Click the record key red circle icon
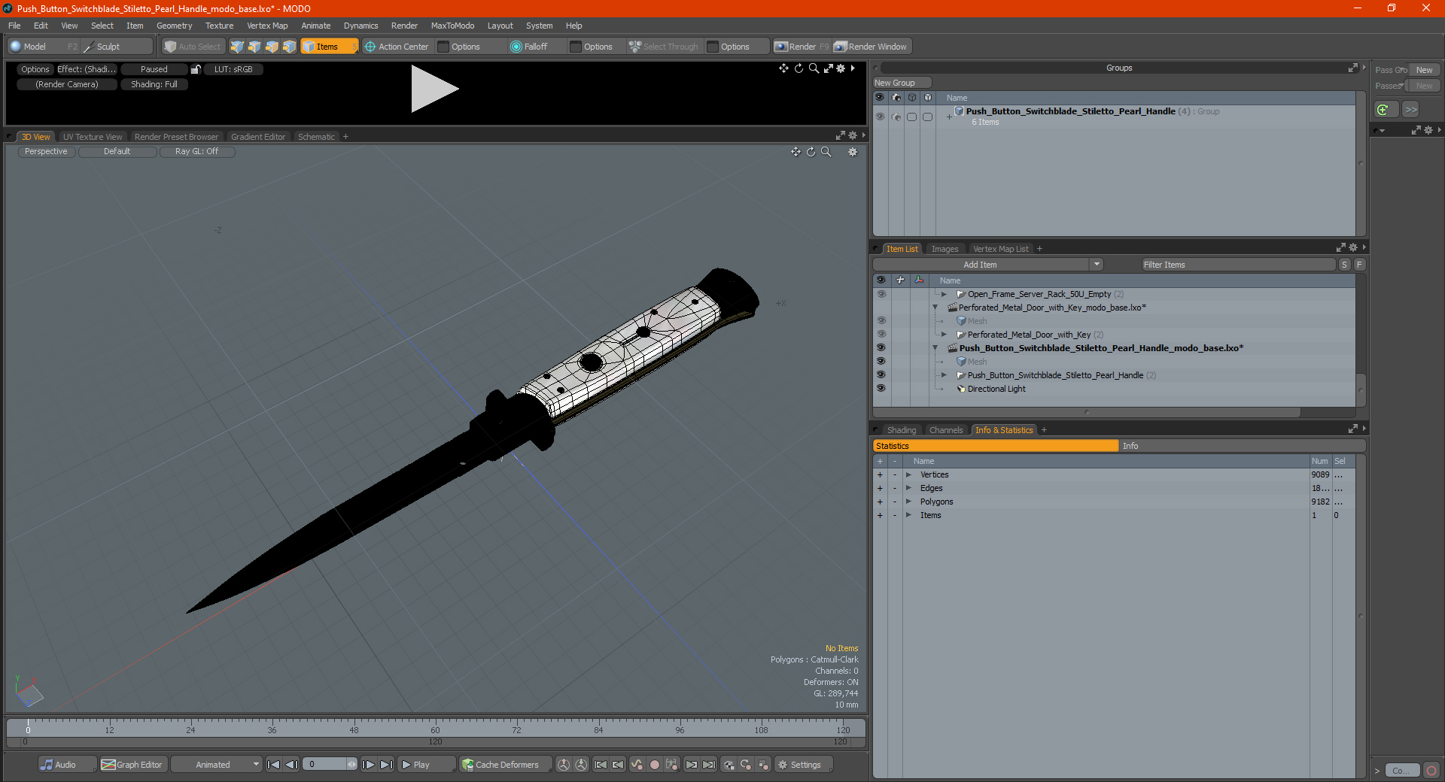This screenshot has width=1445, height=782. (x=655, y=765)
